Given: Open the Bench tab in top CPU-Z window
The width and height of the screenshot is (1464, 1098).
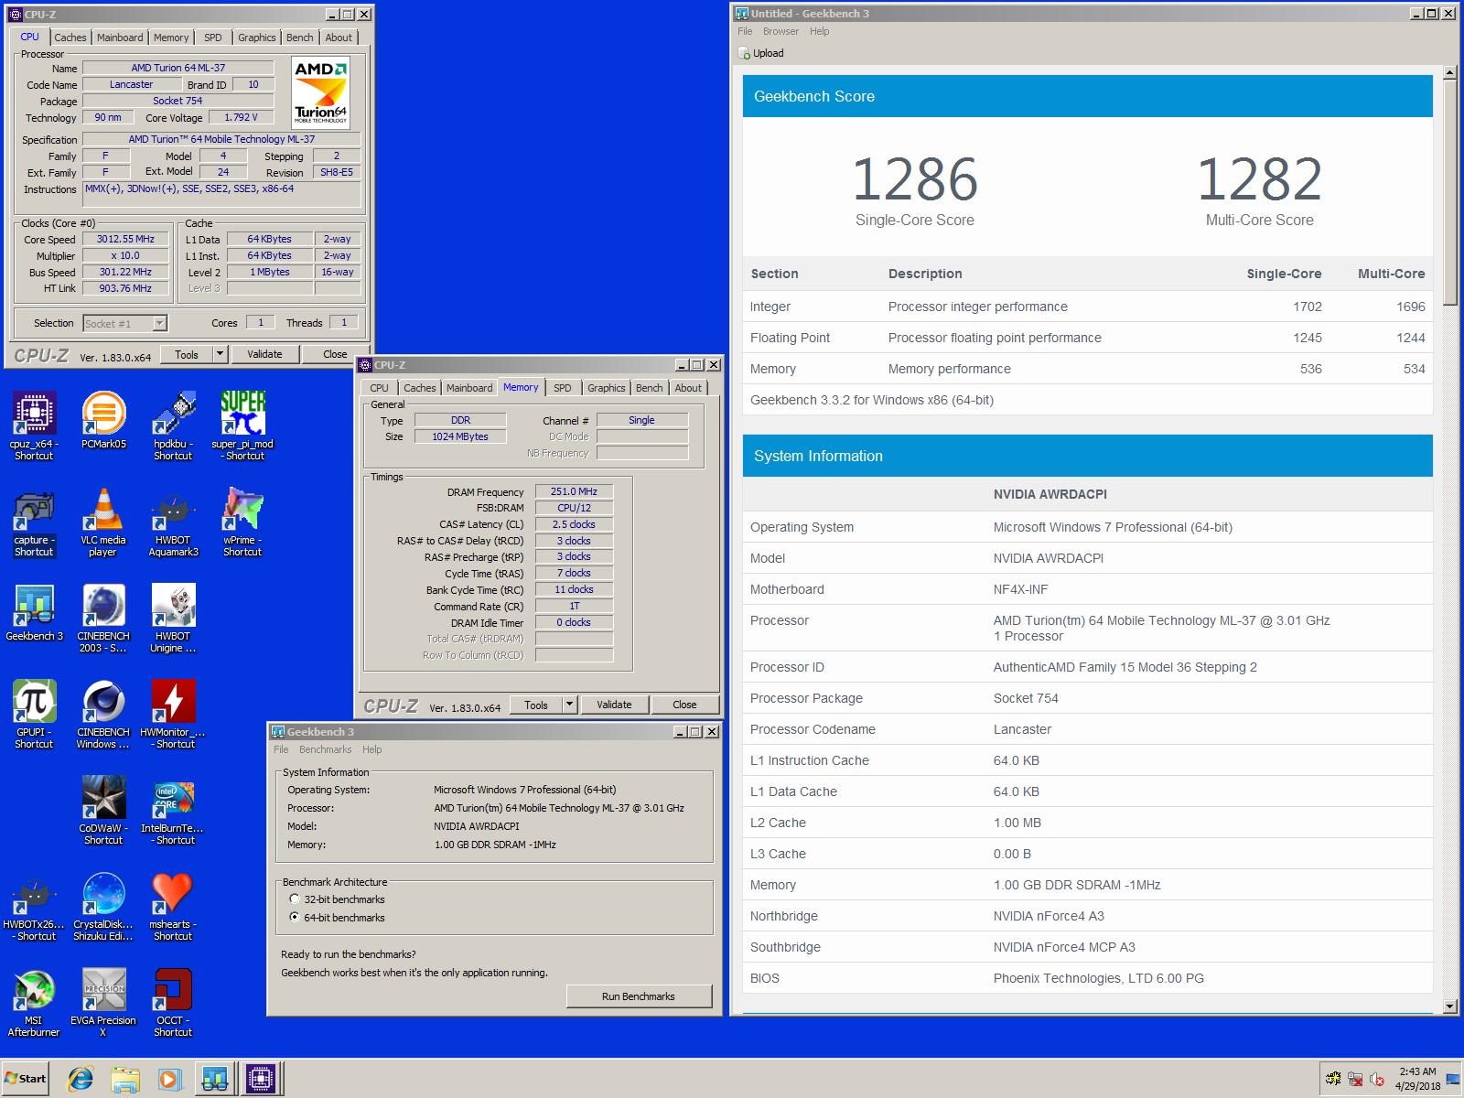Looking at the screenshot, I should [x=300, y=38].
